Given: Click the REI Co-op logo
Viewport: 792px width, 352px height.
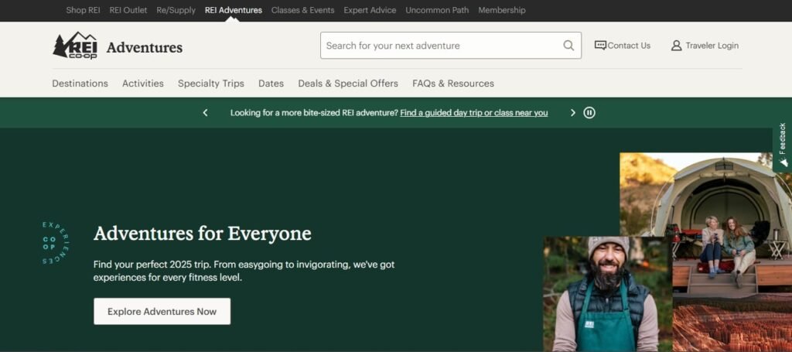Looking at the screenshot, I should [x=75, y=46].
